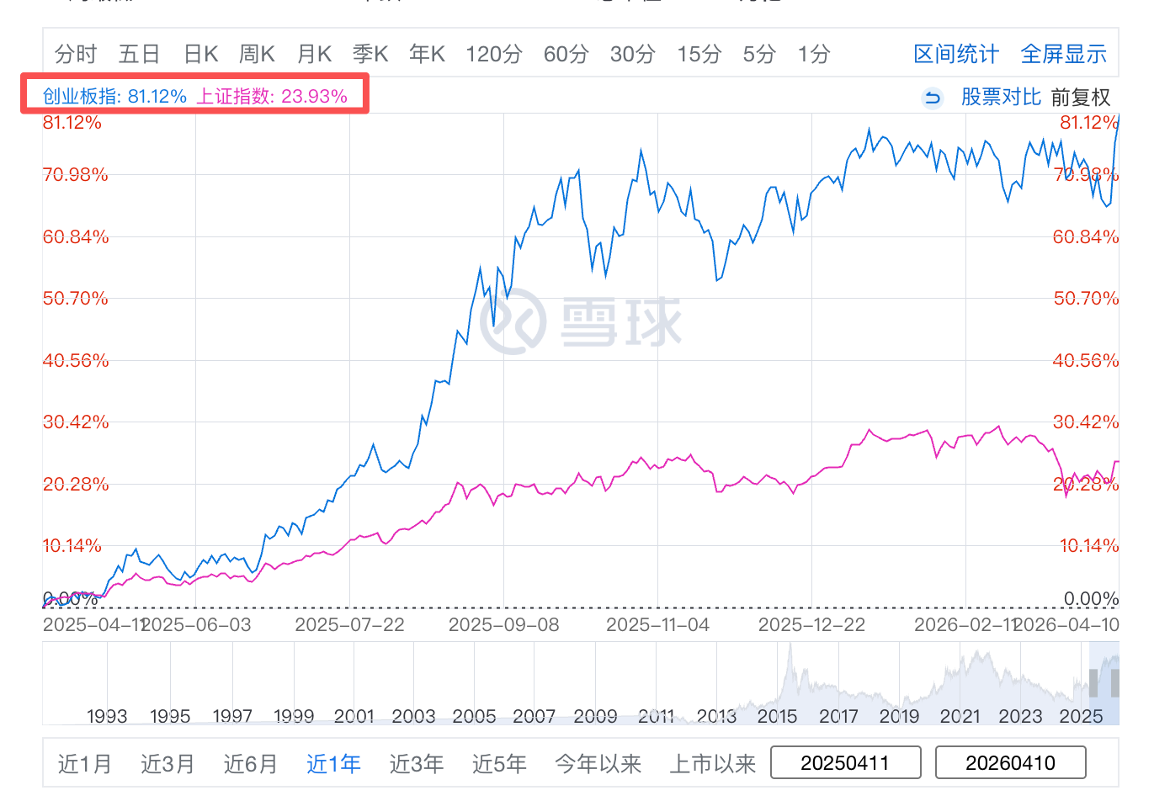Open 区间统计 range statistics
The height and width of the screenshot is (801, 1170).
[956, 55]
